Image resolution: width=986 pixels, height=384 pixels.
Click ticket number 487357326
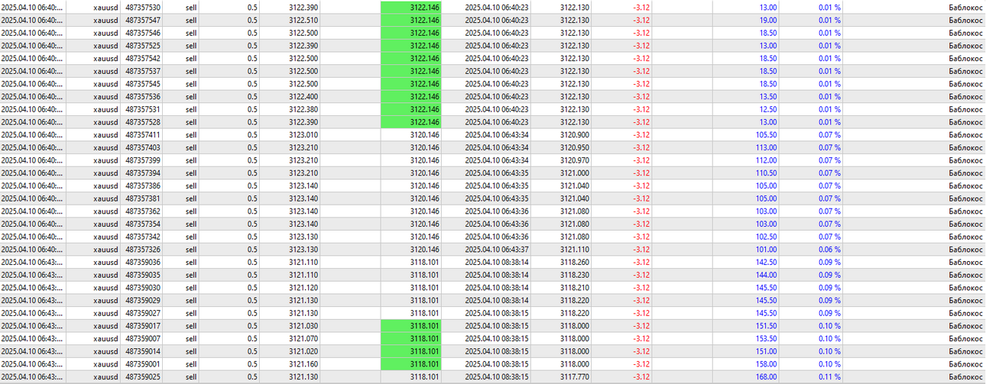click(x=143, y=249)
